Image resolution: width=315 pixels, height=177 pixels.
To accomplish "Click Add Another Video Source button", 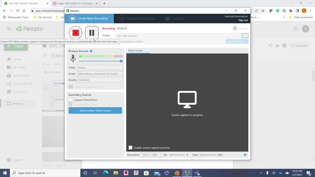I will pyautogui.click(x=95, y=111).
